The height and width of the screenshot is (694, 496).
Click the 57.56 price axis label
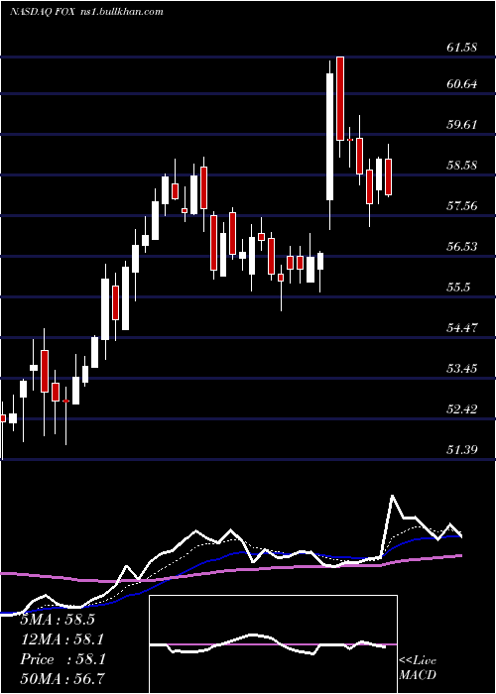(462, 205)
